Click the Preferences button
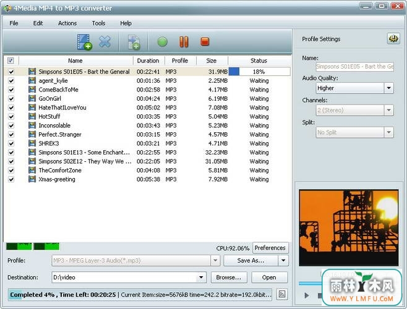The width and height of the screenshot is (407, 309). coord(270,248)
